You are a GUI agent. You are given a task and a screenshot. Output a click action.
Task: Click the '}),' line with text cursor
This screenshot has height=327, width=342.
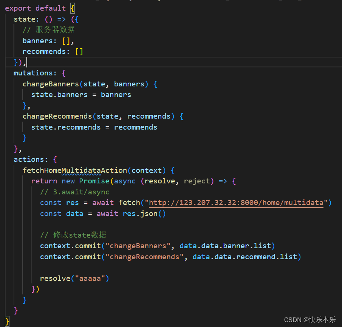[x=20, y=63]
